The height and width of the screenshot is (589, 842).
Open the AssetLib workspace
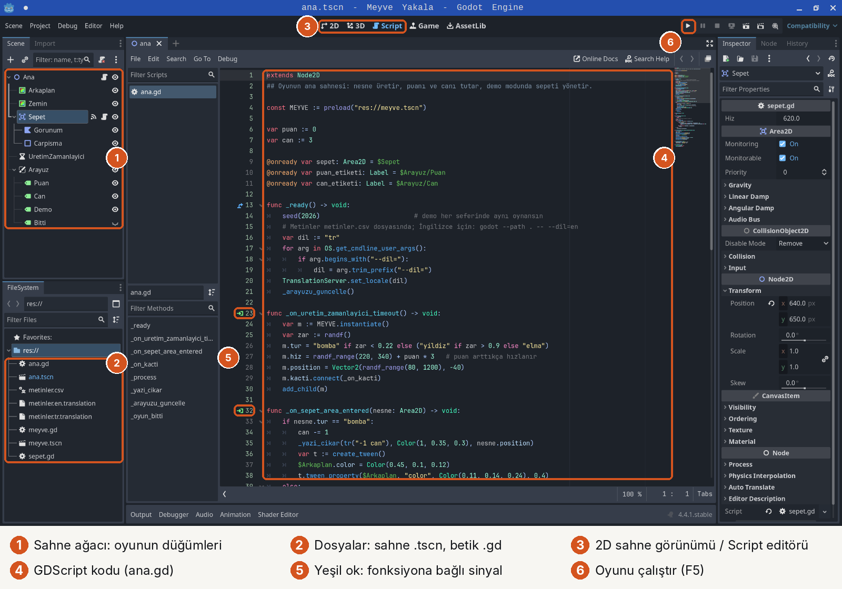tap(466, 26)
